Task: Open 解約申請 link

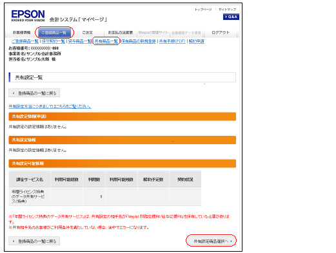Action: click(197, 41)
